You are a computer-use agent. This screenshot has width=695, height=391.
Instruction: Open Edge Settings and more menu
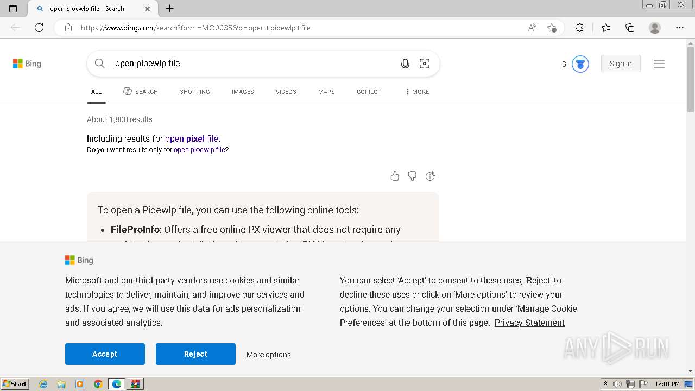coord(680,28)
